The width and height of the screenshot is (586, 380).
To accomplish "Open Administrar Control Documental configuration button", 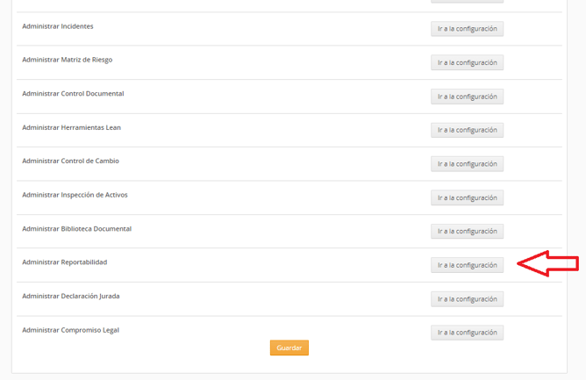I will 468,97.
